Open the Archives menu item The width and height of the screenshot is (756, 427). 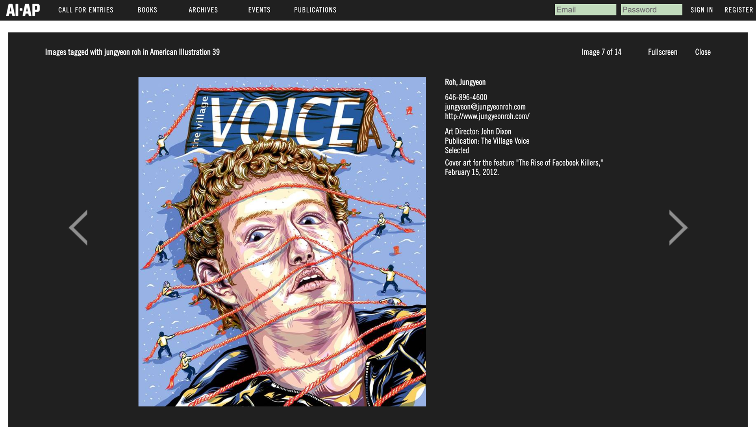click(203, 10)
